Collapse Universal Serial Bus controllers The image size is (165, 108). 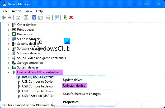click(x=8, y=72)
